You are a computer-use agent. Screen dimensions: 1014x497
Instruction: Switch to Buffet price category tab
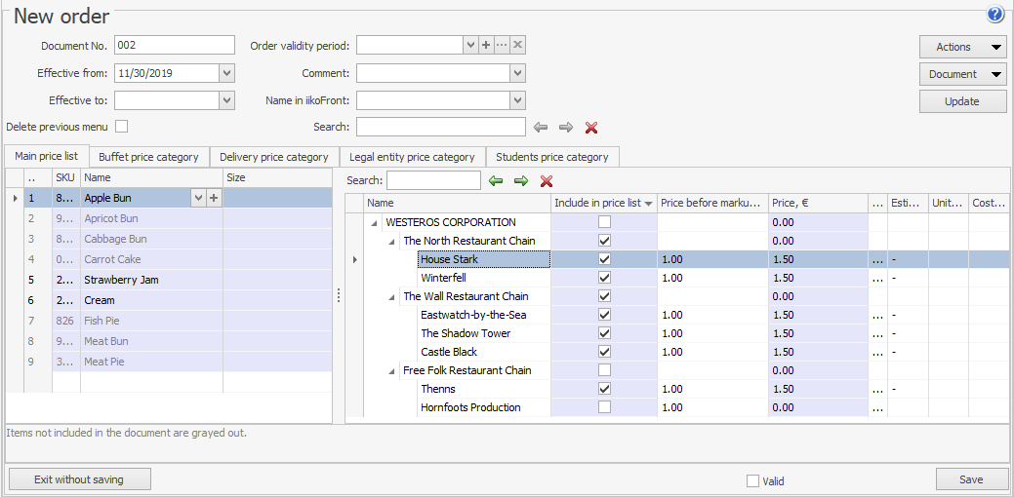coord(148,157)
